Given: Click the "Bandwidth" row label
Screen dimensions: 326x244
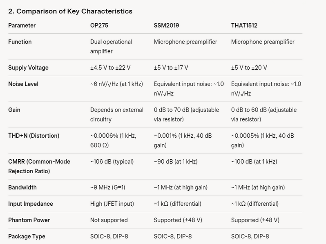Looking at the screenshot, I should click(x=22, y=187).
